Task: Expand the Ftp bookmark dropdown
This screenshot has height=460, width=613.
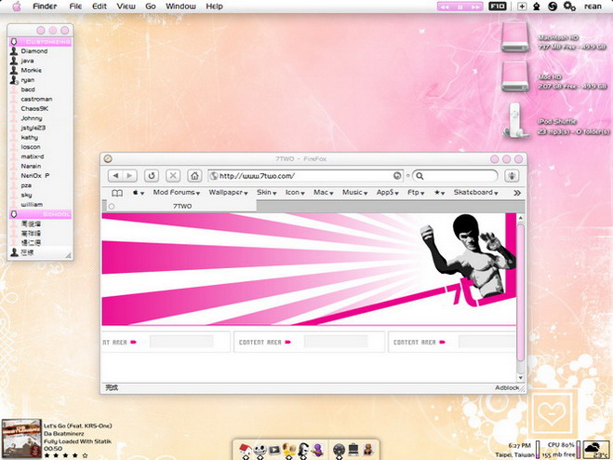Action: point(416,193)
